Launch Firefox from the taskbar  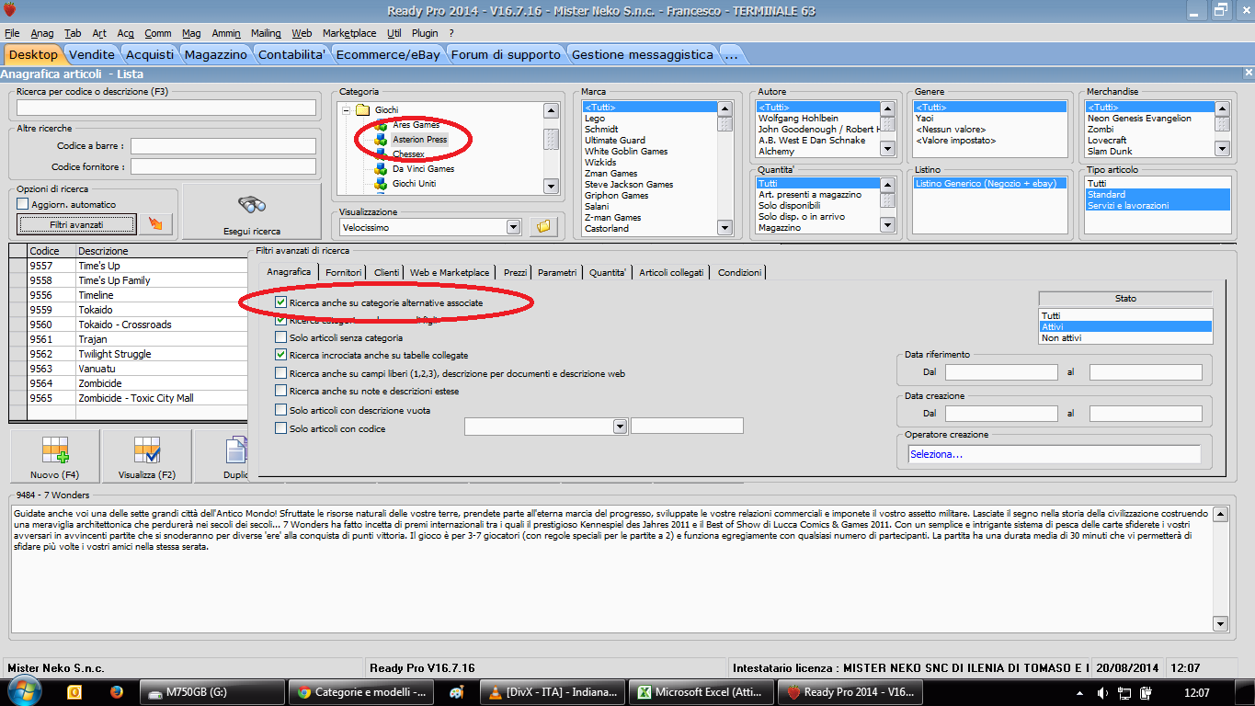click(116, 692)
